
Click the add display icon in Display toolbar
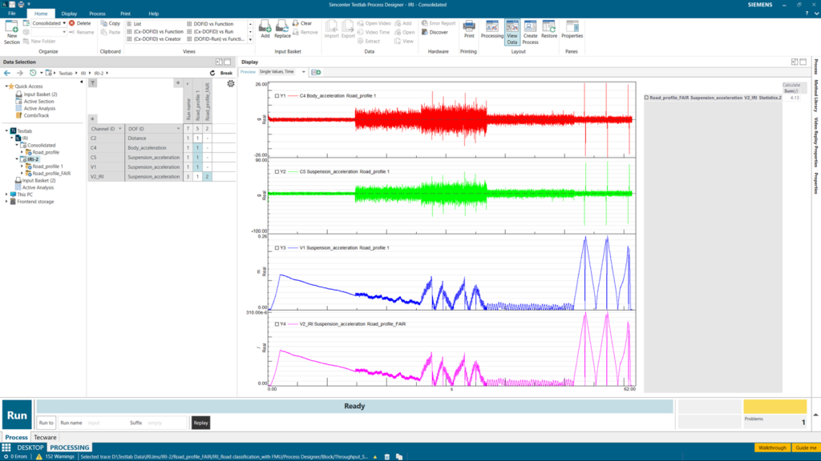pyautogui.click(x=316, y=72)
